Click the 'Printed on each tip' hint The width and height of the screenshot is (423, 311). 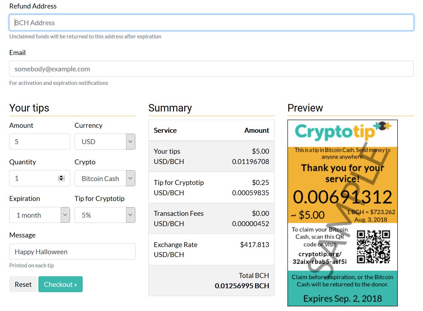32,265
